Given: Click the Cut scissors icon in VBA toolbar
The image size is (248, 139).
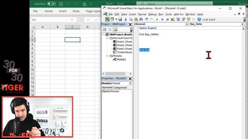Looking at the screenshot, I should pyautogui.click(x=126, y=19).
